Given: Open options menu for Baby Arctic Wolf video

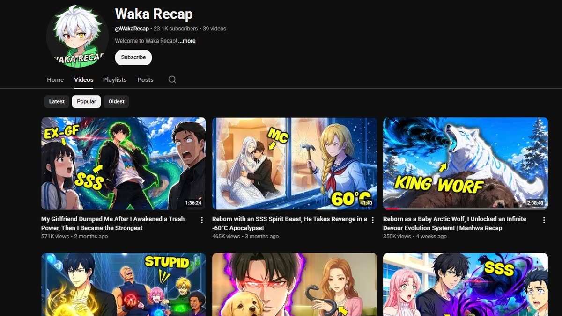Looking at the screenshot, I should [544, 220].
